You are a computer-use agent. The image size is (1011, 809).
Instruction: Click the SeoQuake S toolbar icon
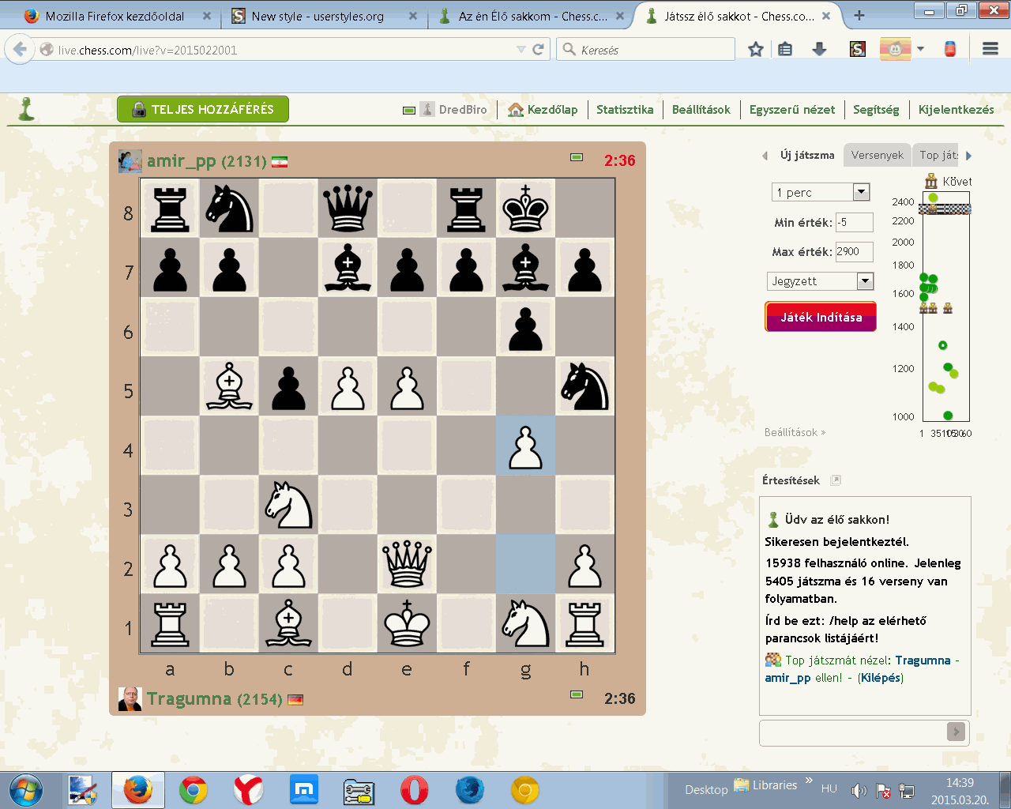[857, 48]
